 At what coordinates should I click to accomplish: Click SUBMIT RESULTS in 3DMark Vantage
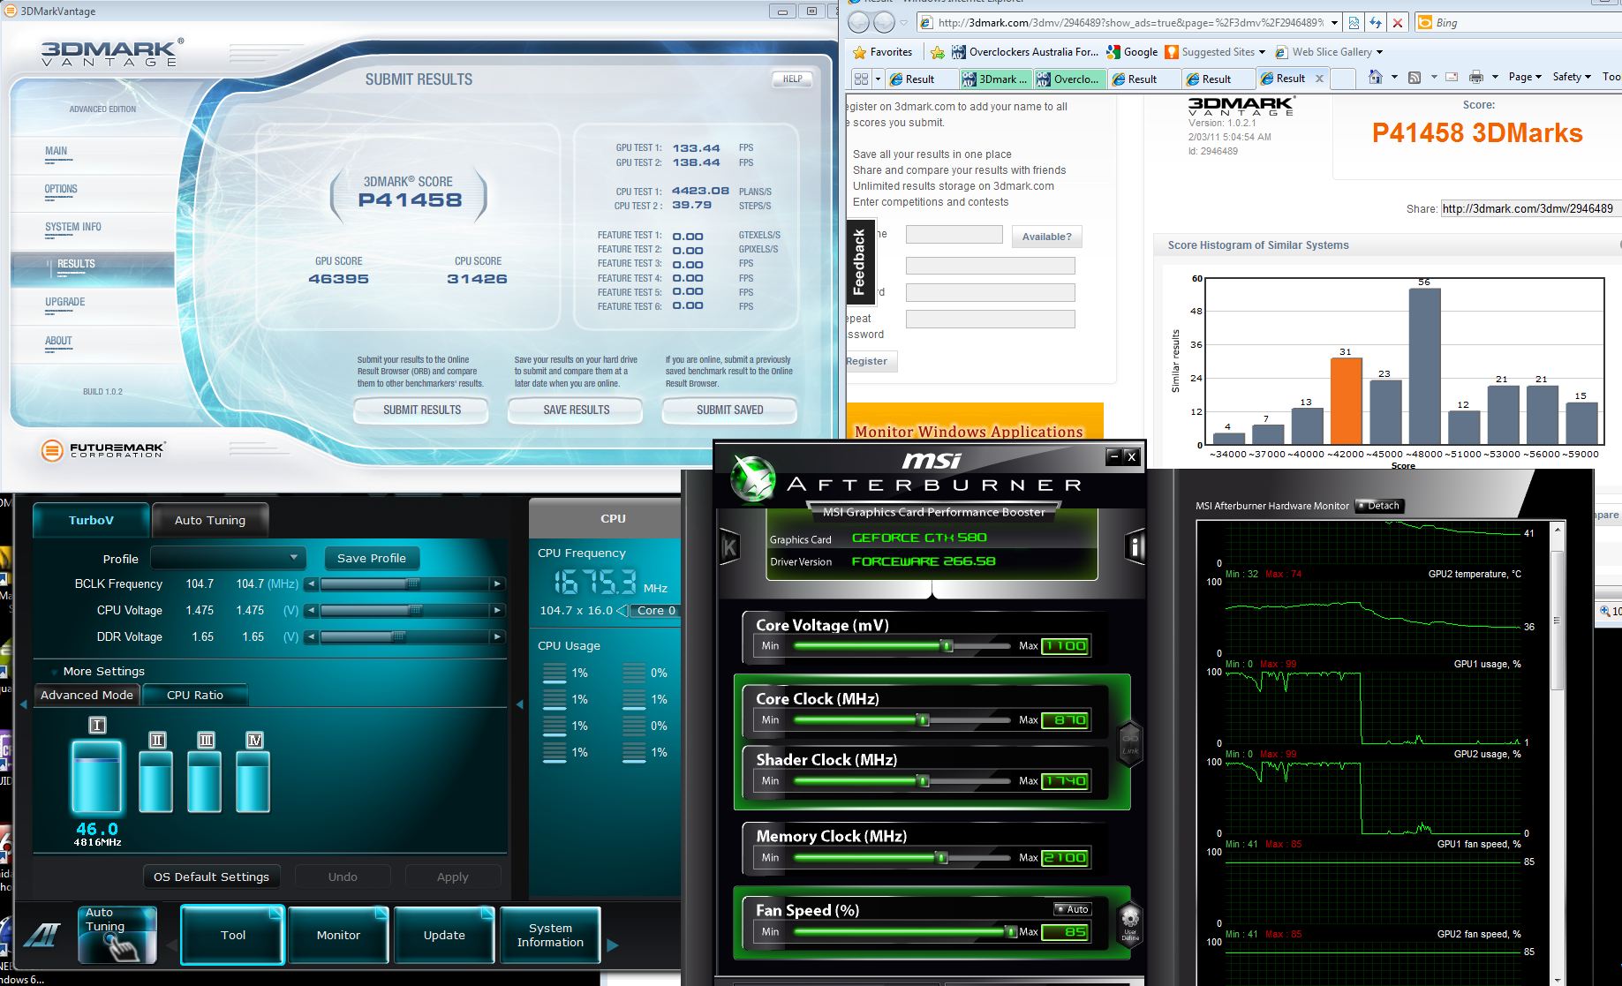pyautogui.click(x=422, y=410)
